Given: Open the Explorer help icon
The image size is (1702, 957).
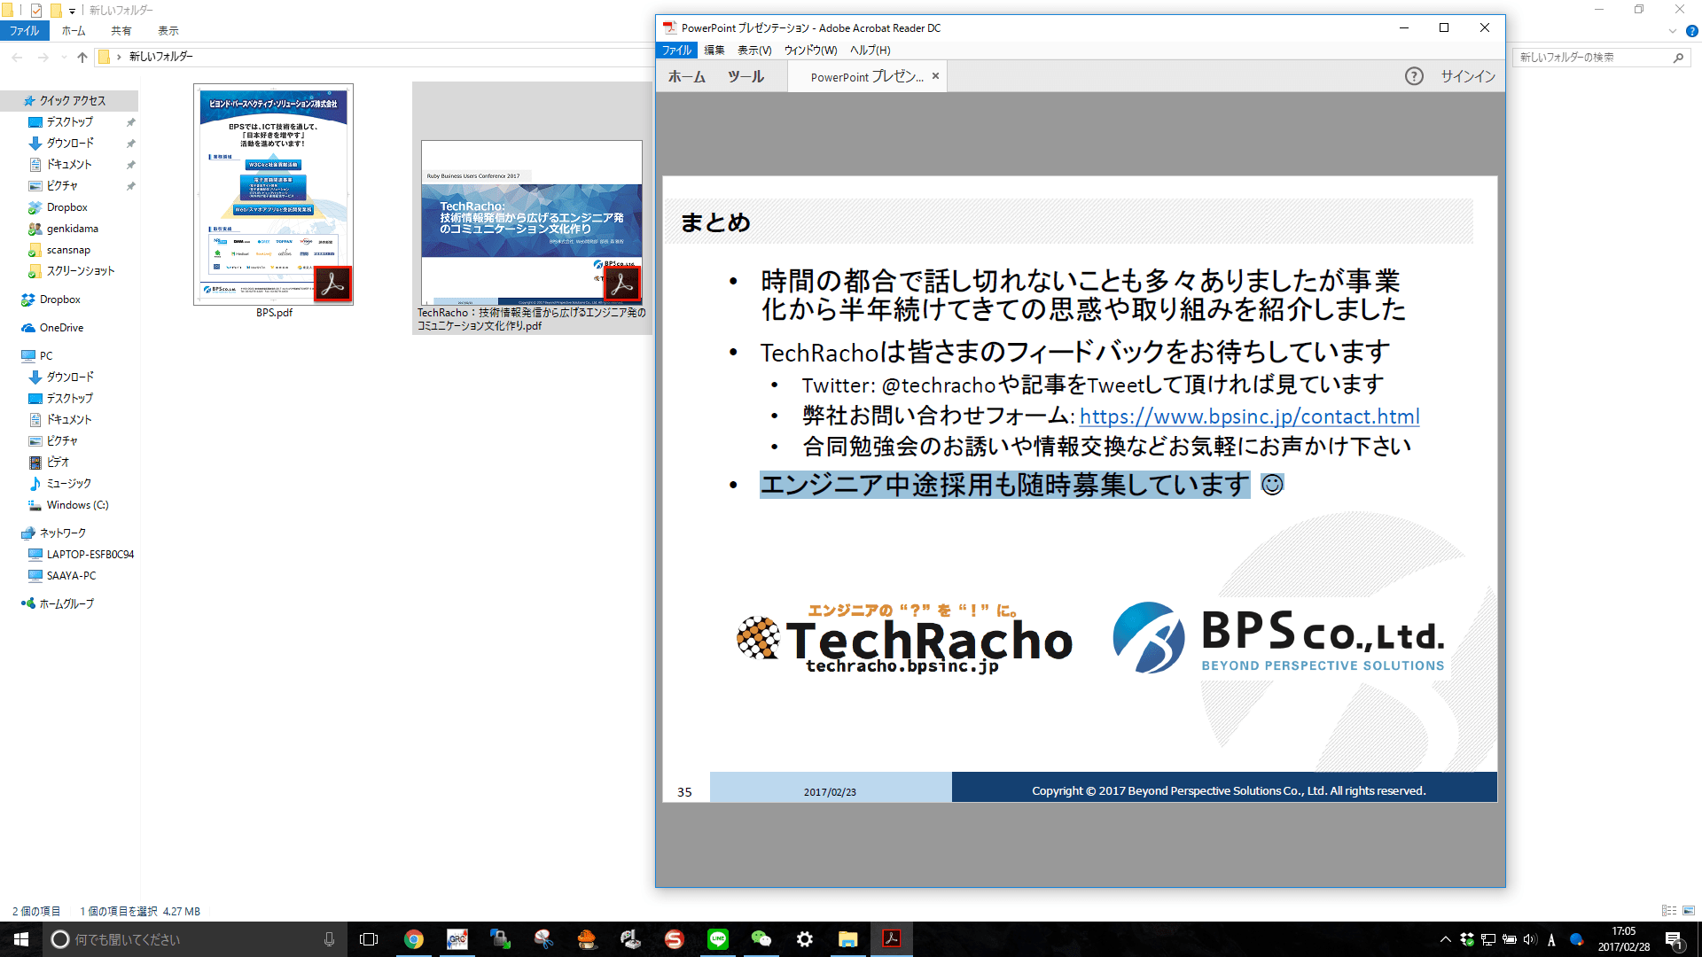Looking at the screenshot, I should pos(1691,31).
